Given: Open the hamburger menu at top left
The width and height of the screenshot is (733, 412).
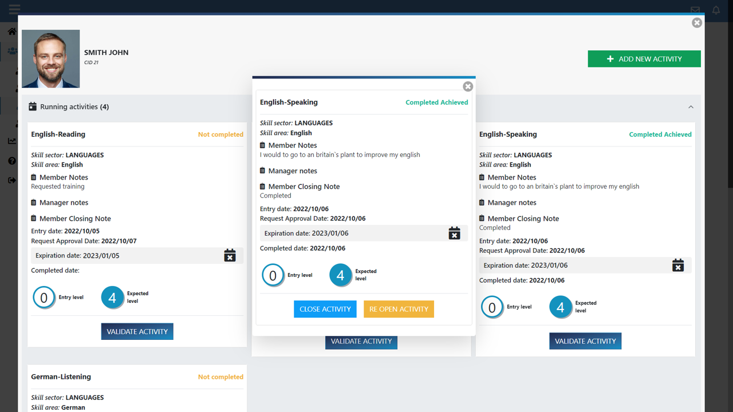Looking at the screenshot, I should coord(14,9).
